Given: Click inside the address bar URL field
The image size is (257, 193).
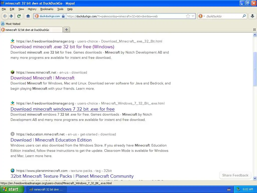Looking at the screenshot, I should click(x=126, y=16).
